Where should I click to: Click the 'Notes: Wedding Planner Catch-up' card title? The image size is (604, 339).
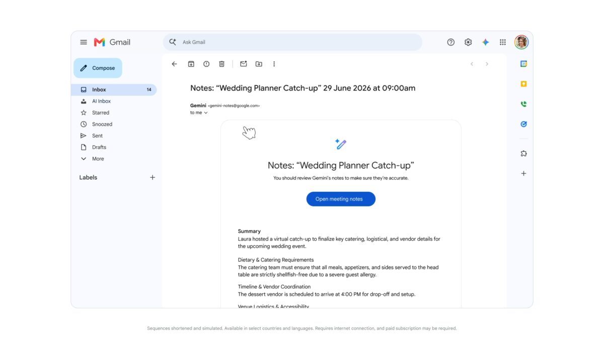coord(341,165)
